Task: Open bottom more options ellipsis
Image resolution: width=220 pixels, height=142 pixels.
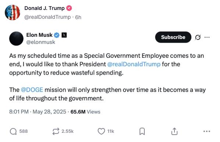Action: [207, 131]
